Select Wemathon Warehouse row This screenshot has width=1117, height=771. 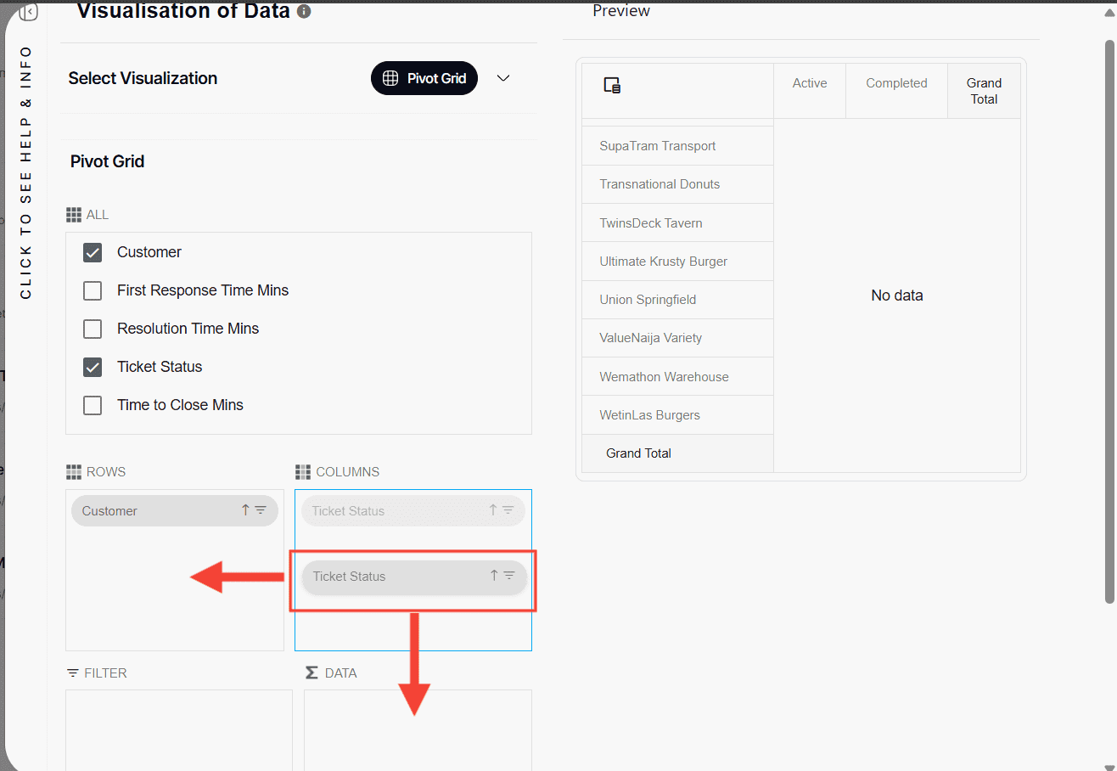pyautogui.click(x=677, y=377)
